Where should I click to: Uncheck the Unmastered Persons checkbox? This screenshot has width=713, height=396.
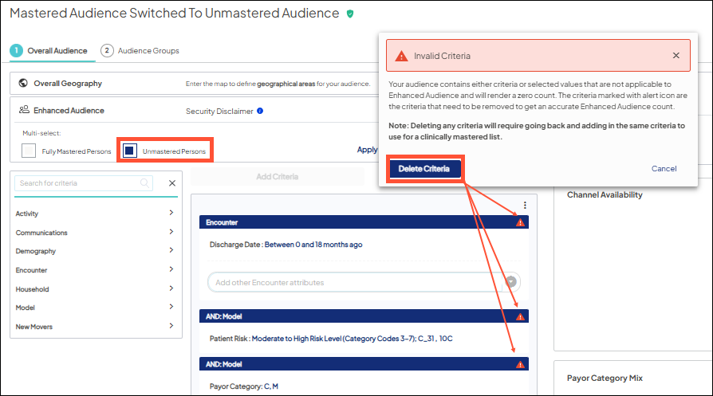(x=130, y=151)
